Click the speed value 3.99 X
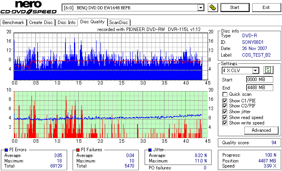This screenshot has height=171, width=282. [x=270, y=166]
